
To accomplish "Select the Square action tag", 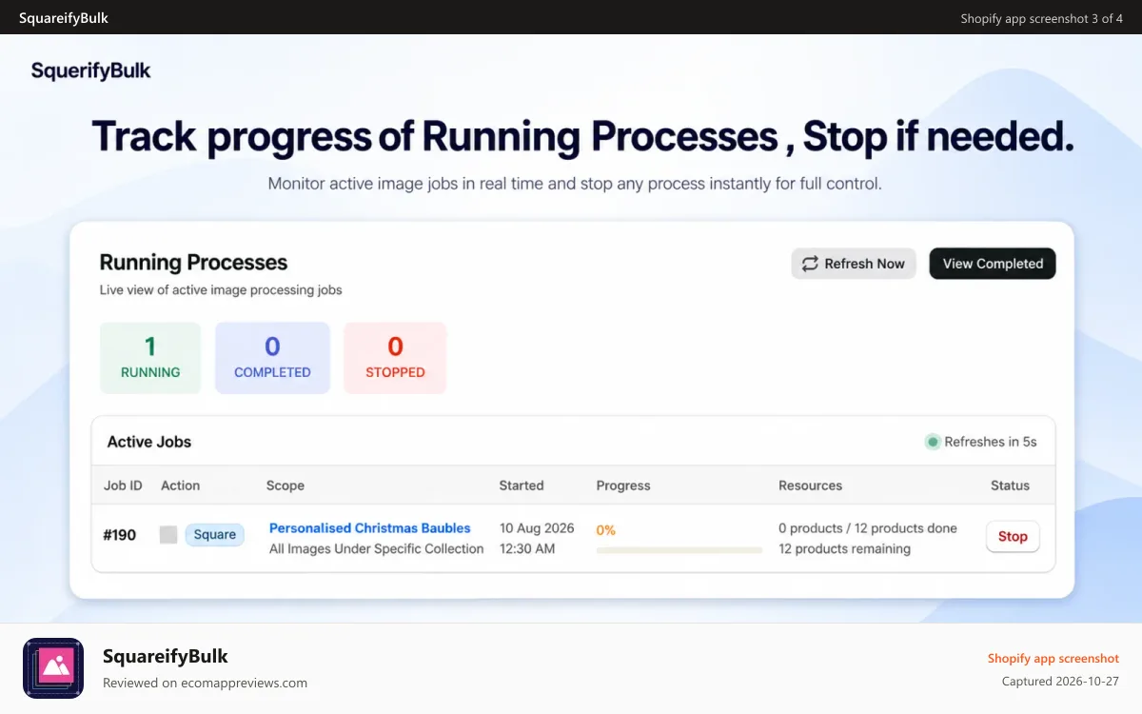I will pyautogui.click(x=214, y=535).
